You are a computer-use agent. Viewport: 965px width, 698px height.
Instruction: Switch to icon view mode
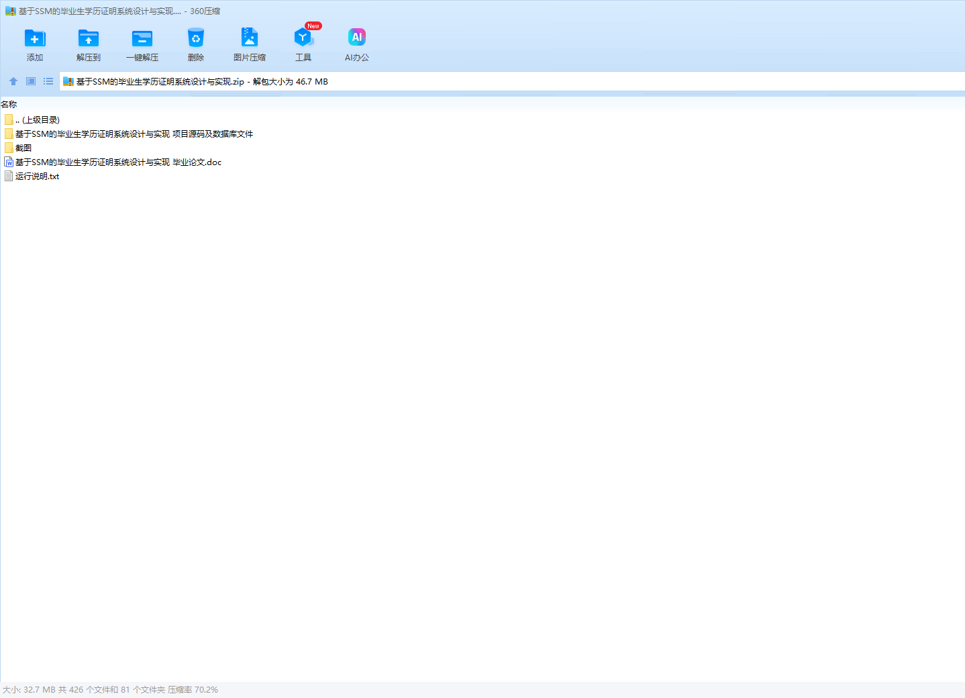[x=31, y=81]
